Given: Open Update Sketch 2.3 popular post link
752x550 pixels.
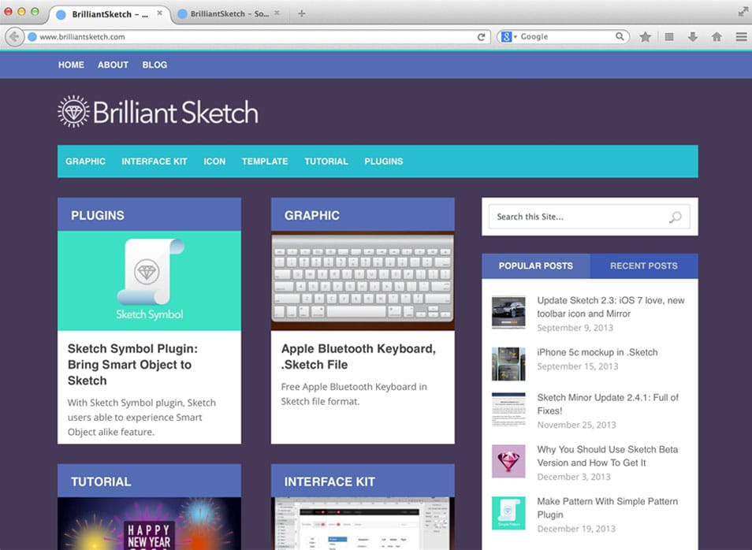Looking at the screenshot, I should tap(611, 307).
